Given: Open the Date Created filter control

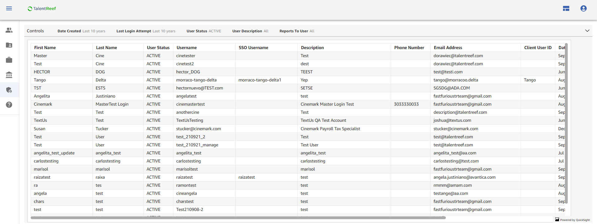Looking at the screenshot, I should pos(81,31).
